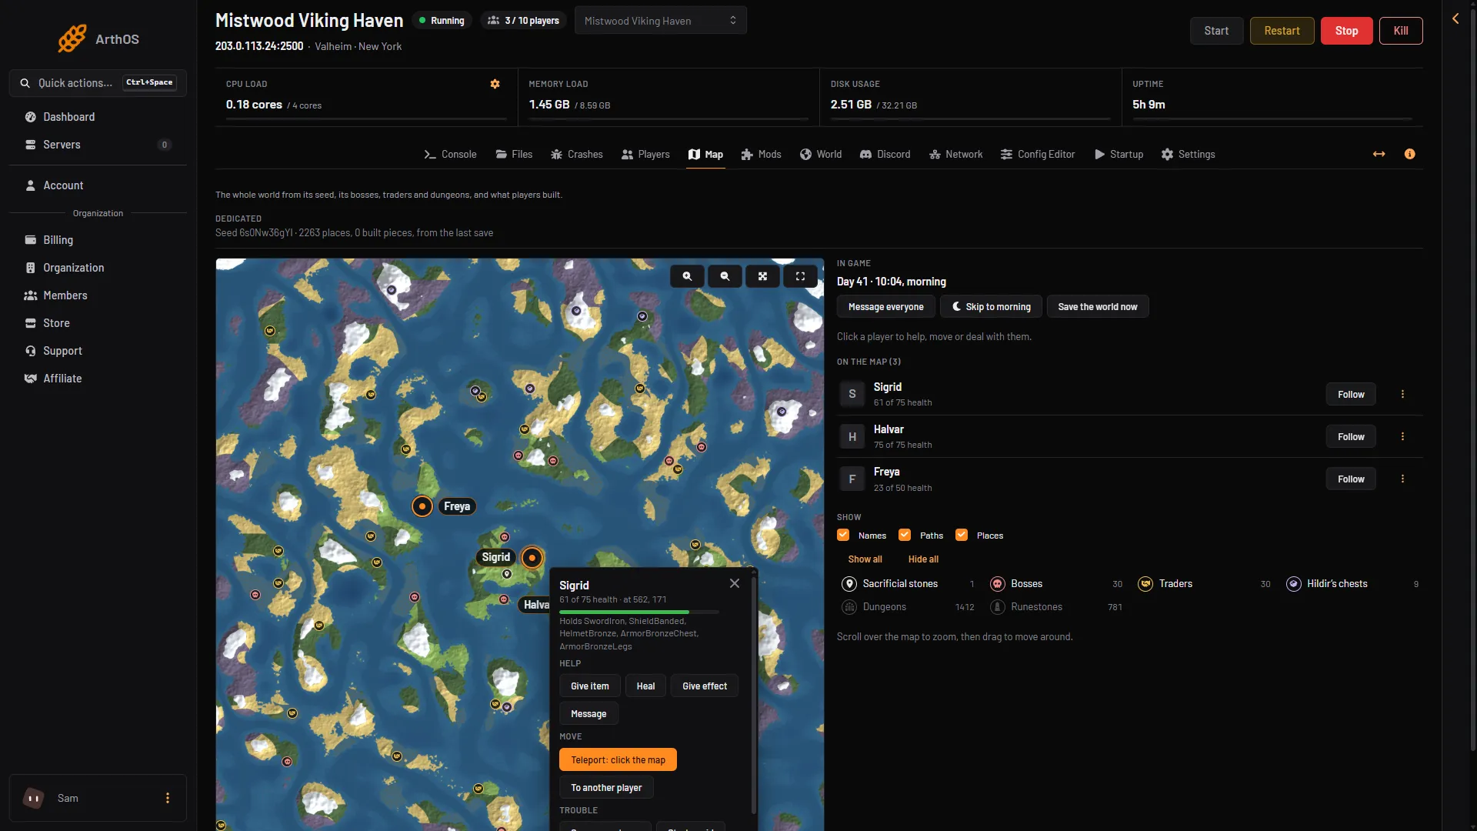1477x831 pixels.
Task: Click the CPU load gear icon
Action: pyautogui.click(x=495, y=84)
